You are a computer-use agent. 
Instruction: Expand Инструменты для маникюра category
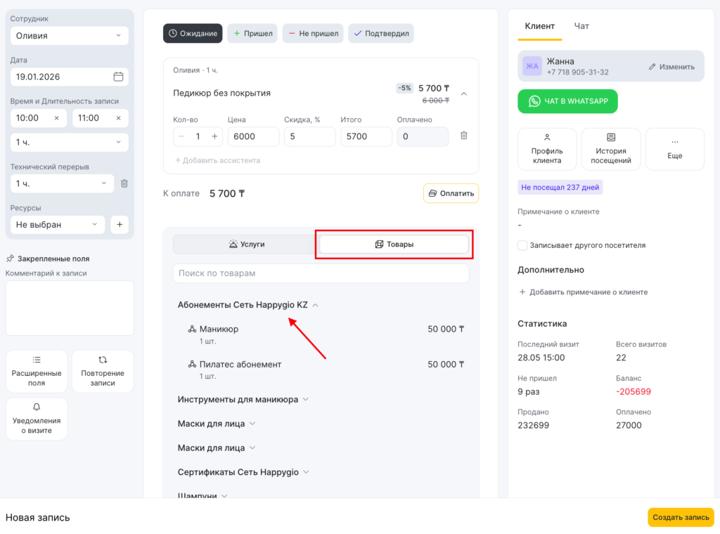pyautogui.click(x=243, y=400)
